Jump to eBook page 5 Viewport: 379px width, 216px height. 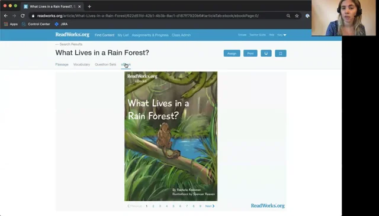click(x=174, y=206)
